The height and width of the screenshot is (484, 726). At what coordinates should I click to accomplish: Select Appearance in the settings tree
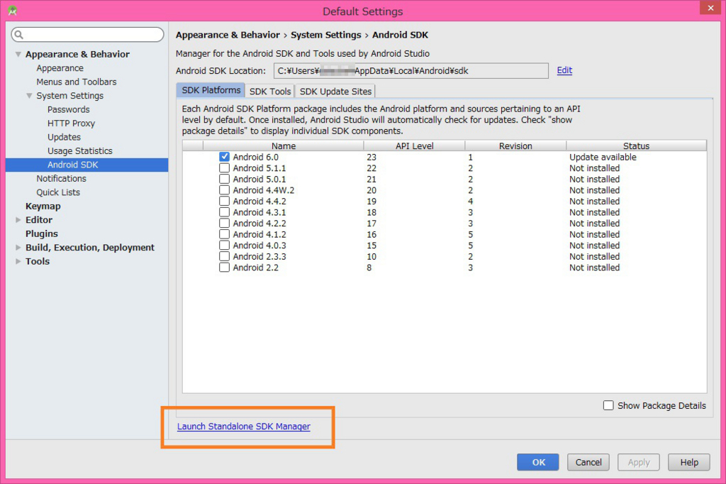tap(60, 68)
